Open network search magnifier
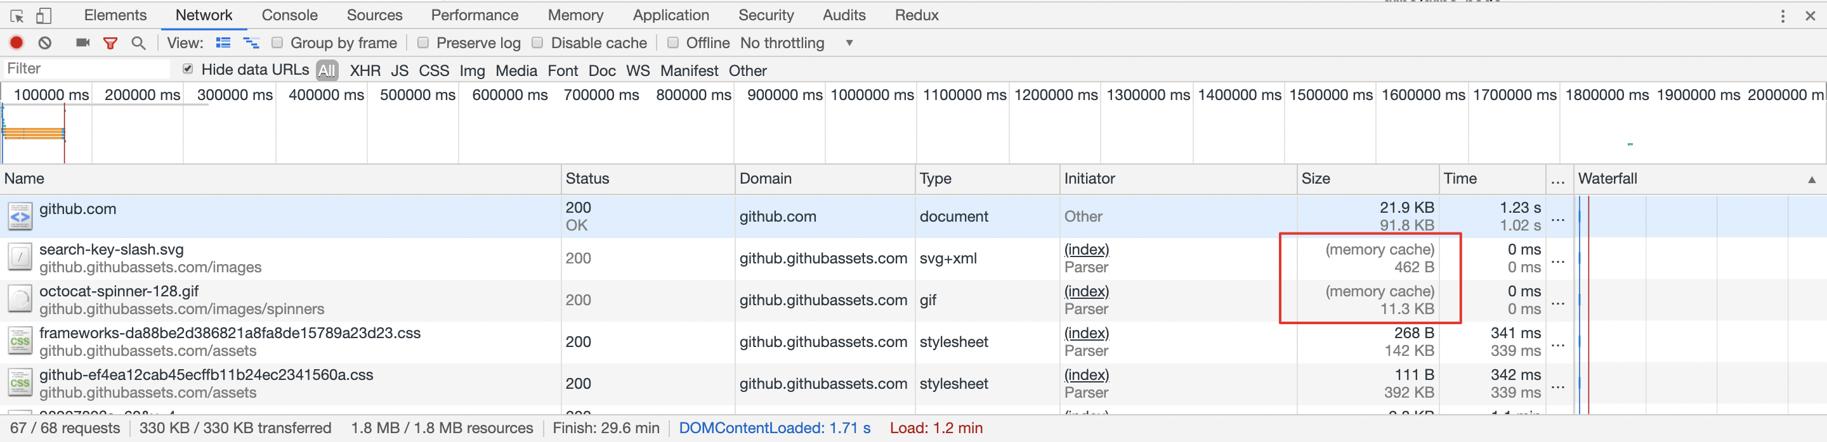The image size is (1827, 442). point(138,43)
